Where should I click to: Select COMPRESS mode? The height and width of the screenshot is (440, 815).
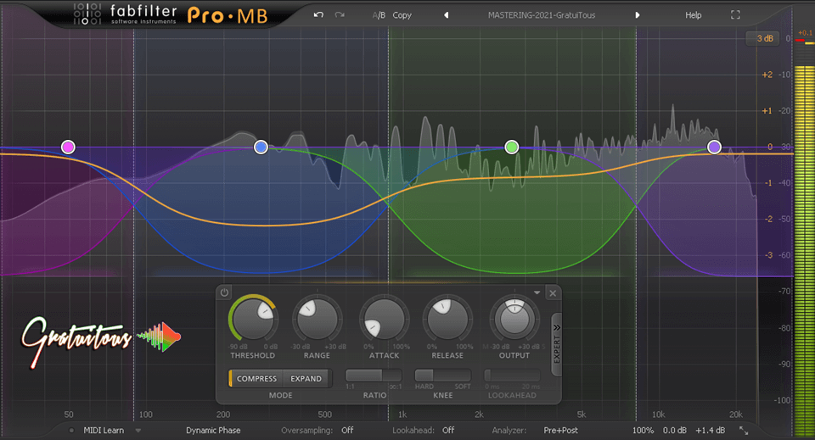pyautogui.click(x=256, y=379)
